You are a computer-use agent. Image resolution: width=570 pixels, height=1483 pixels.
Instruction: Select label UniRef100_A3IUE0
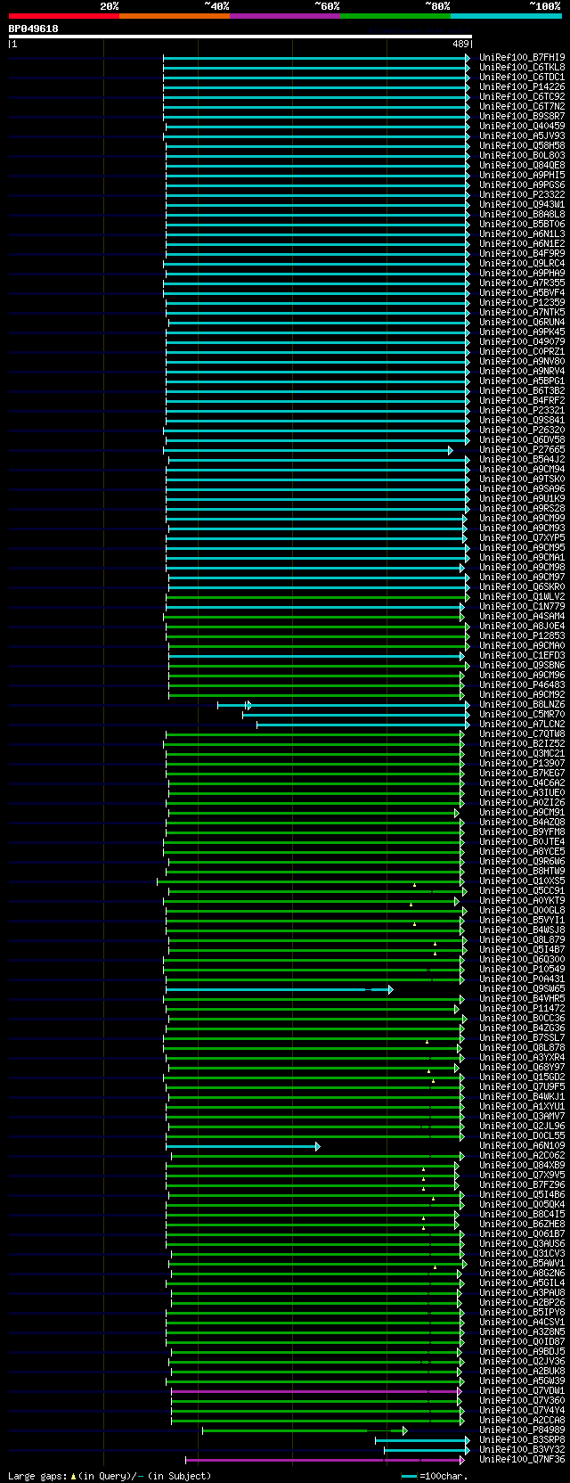522,792
